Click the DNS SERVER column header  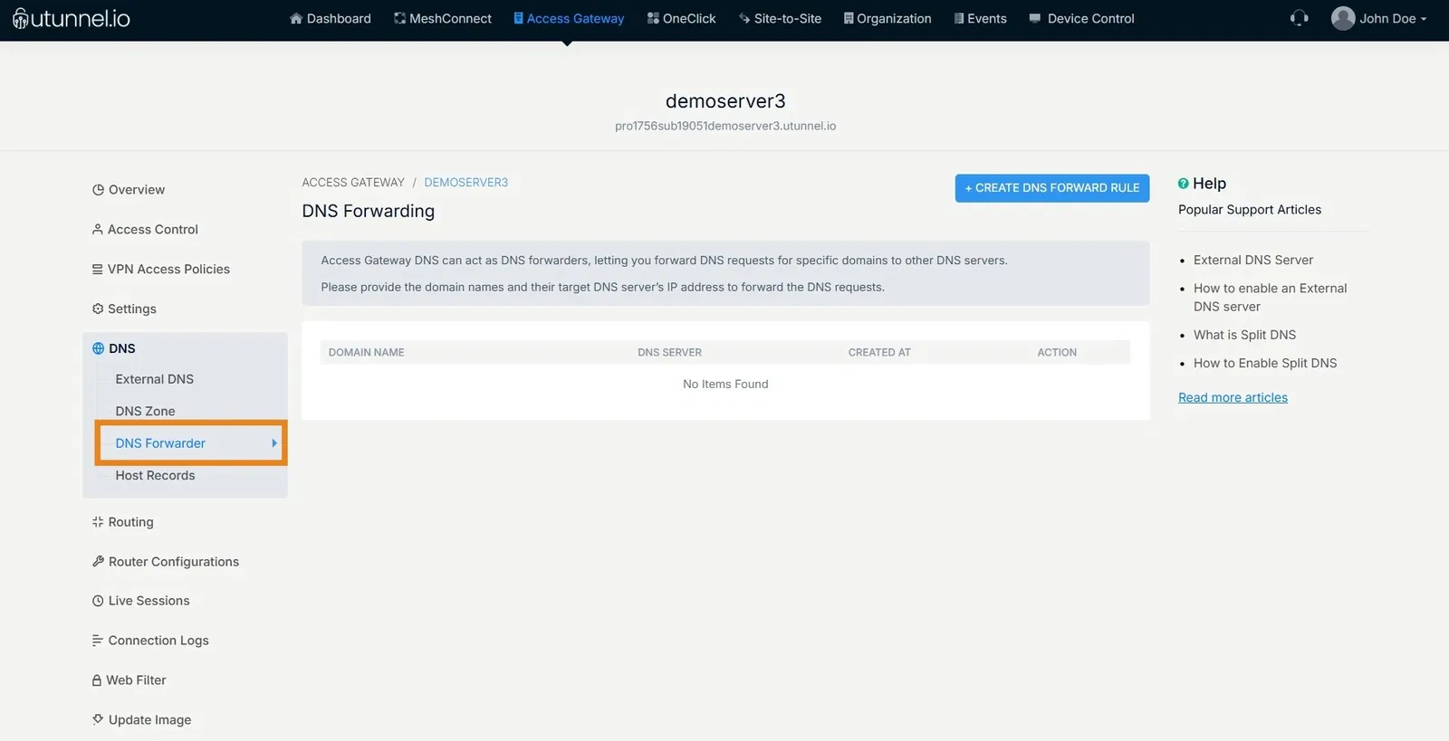[x=669, y=353]
